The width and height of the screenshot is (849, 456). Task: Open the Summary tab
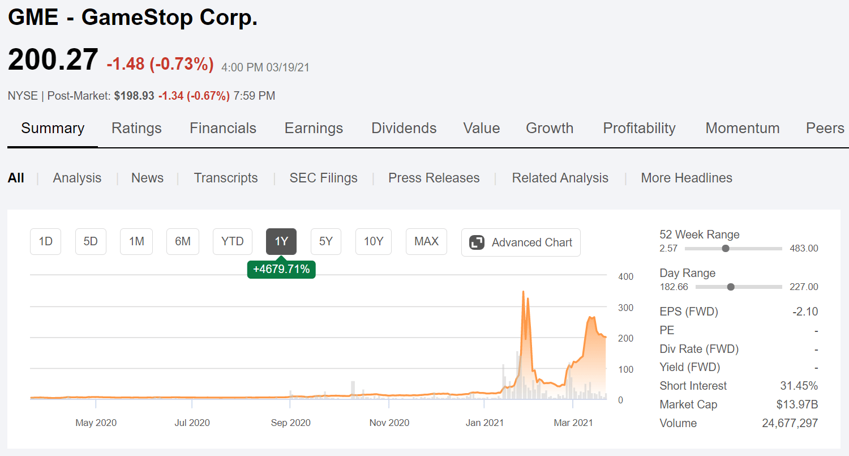tap(53, 128)
